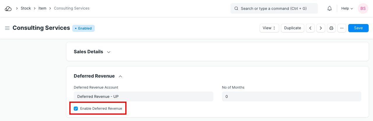Click the No of Months field
The image size is (373, 121).
(291, 96)
